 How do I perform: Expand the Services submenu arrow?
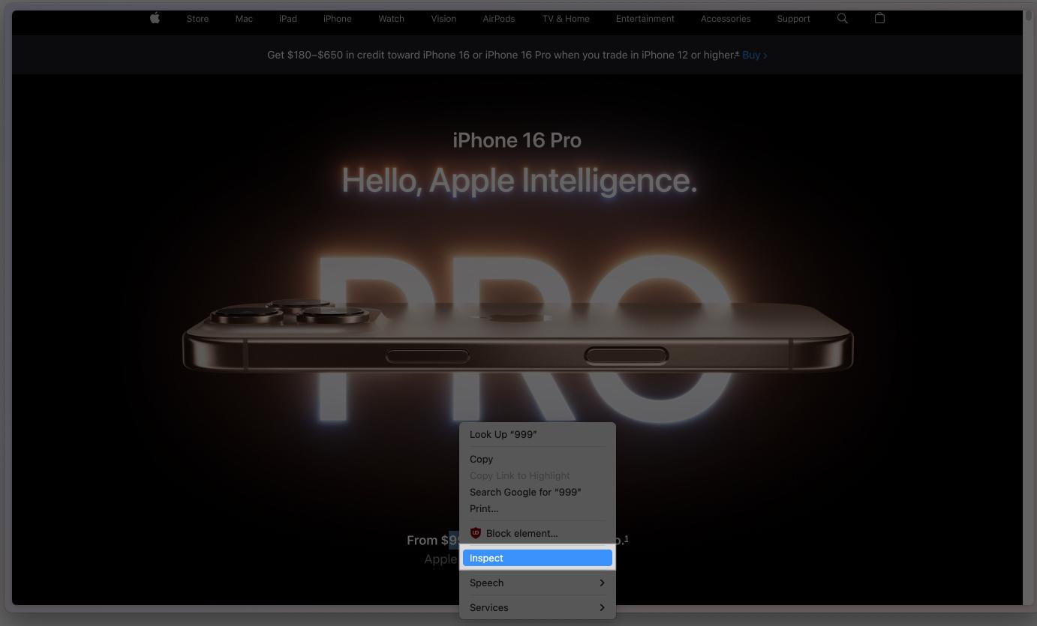point(602,607)
